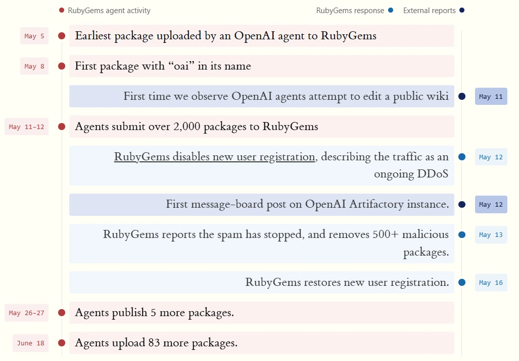This screenshot has width=519, height=361.
Task: Click the dark navy dot for the Artifactory post event
Action: click(462, 204)
